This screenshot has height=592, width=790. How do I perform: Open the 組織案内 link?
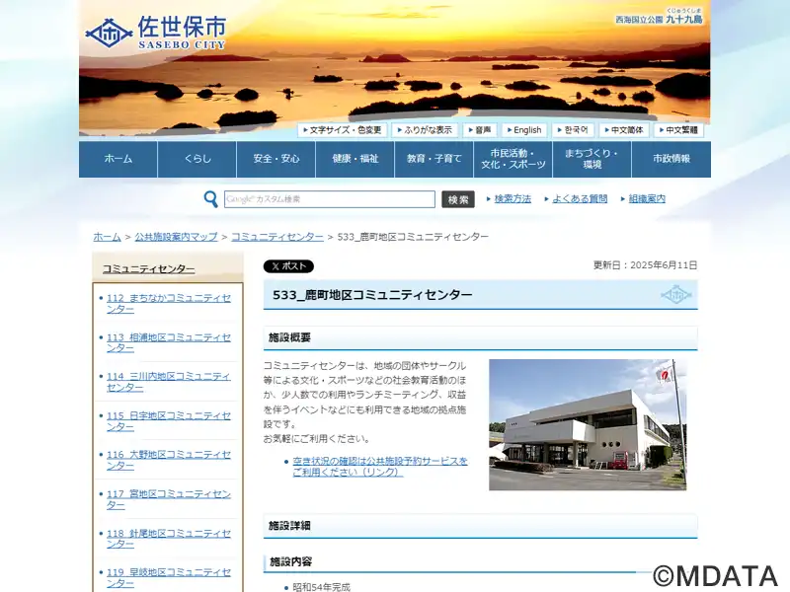click(x=647, y=199)
